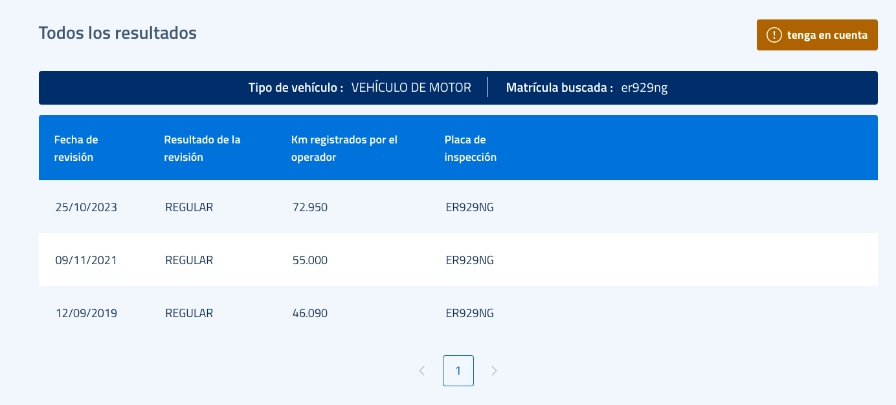Click REGULAR result in the 2019 row
This screenshot has width=896, height=405.
189,313
